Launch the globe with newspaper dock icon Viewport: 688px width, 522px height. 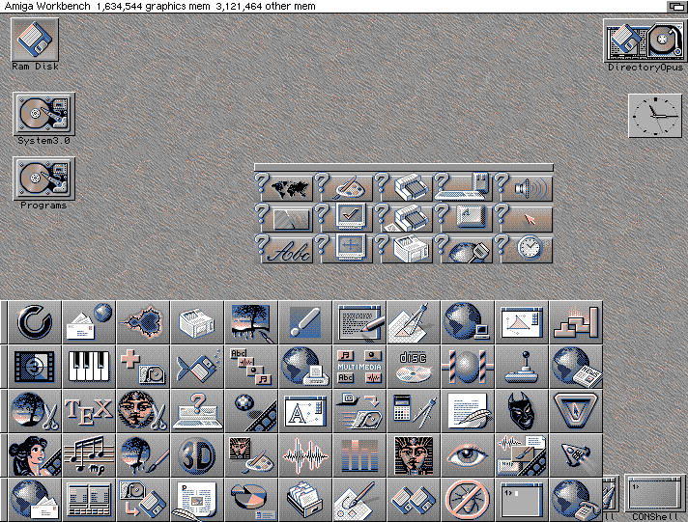[576, 367]
